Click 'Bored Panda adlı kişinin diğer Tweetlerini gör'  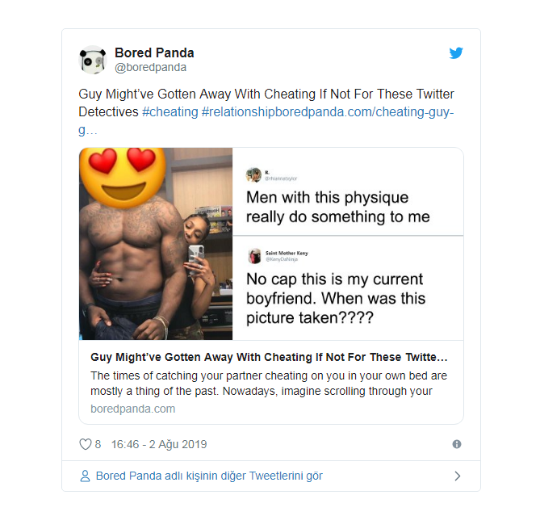[x=209, y=476]
